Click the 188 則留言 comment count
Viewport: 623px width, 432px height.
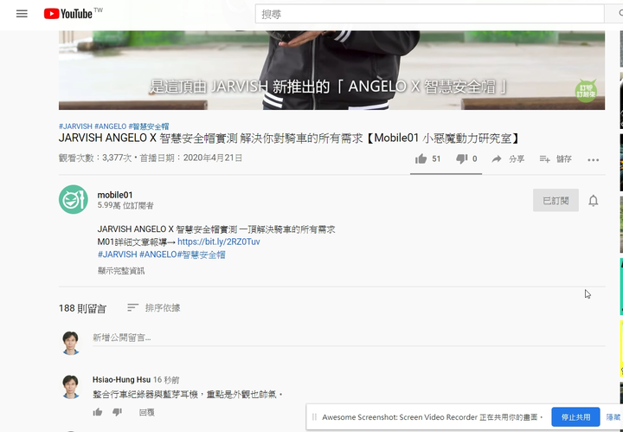click(x=83, y=308)
